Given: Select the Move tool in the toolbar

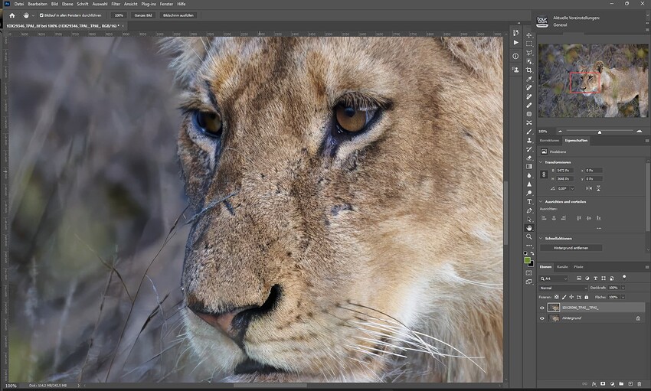Looking at the screenshot, I should (x=529, y=35).
